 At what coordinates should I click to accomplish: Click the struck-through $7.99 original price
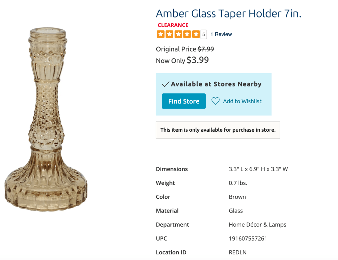click(206, 49)
